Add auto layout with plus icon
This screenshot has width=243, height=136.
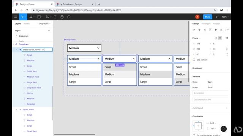(x=227, y=108)
